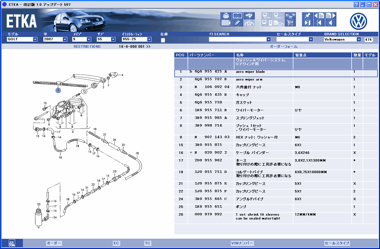Image resolution: width=380 pixels, height=249 pixels.
Task: Click the computer-to-server icon
Action: [x=267, y=23]
